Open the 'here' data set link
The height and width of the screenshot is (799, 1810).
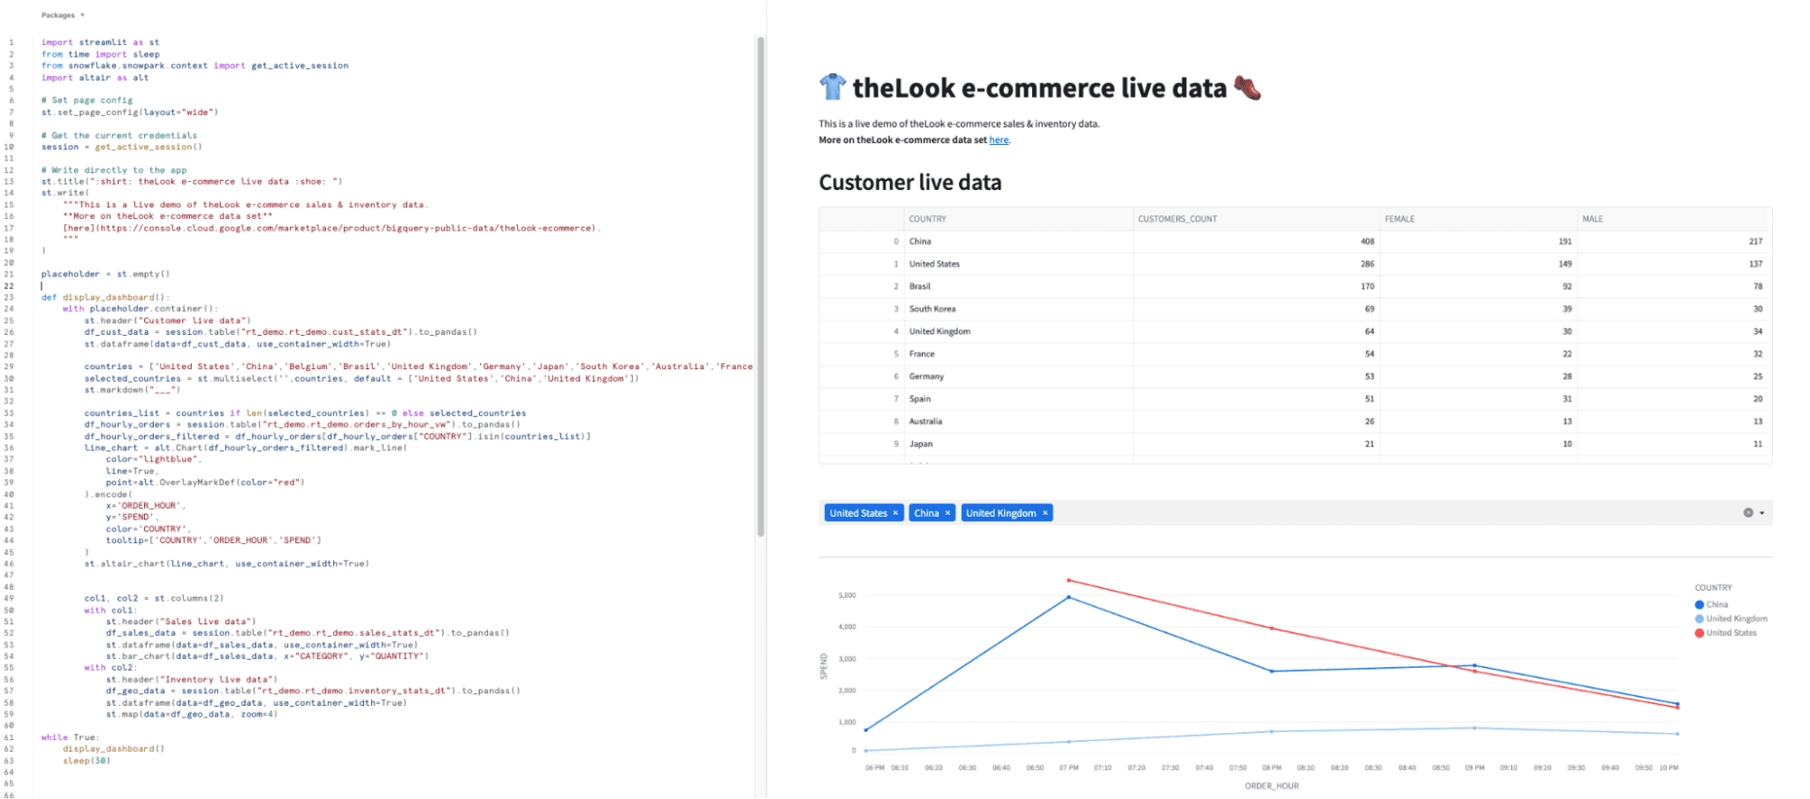(999, 140)
